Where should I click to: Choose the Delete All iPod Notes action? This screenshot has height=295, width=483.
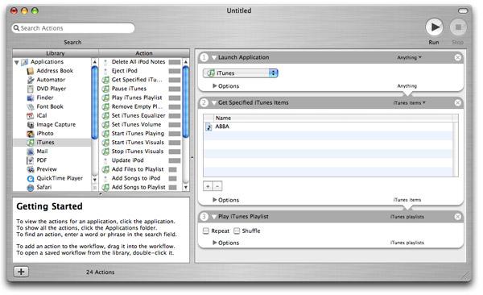[141, 62]
